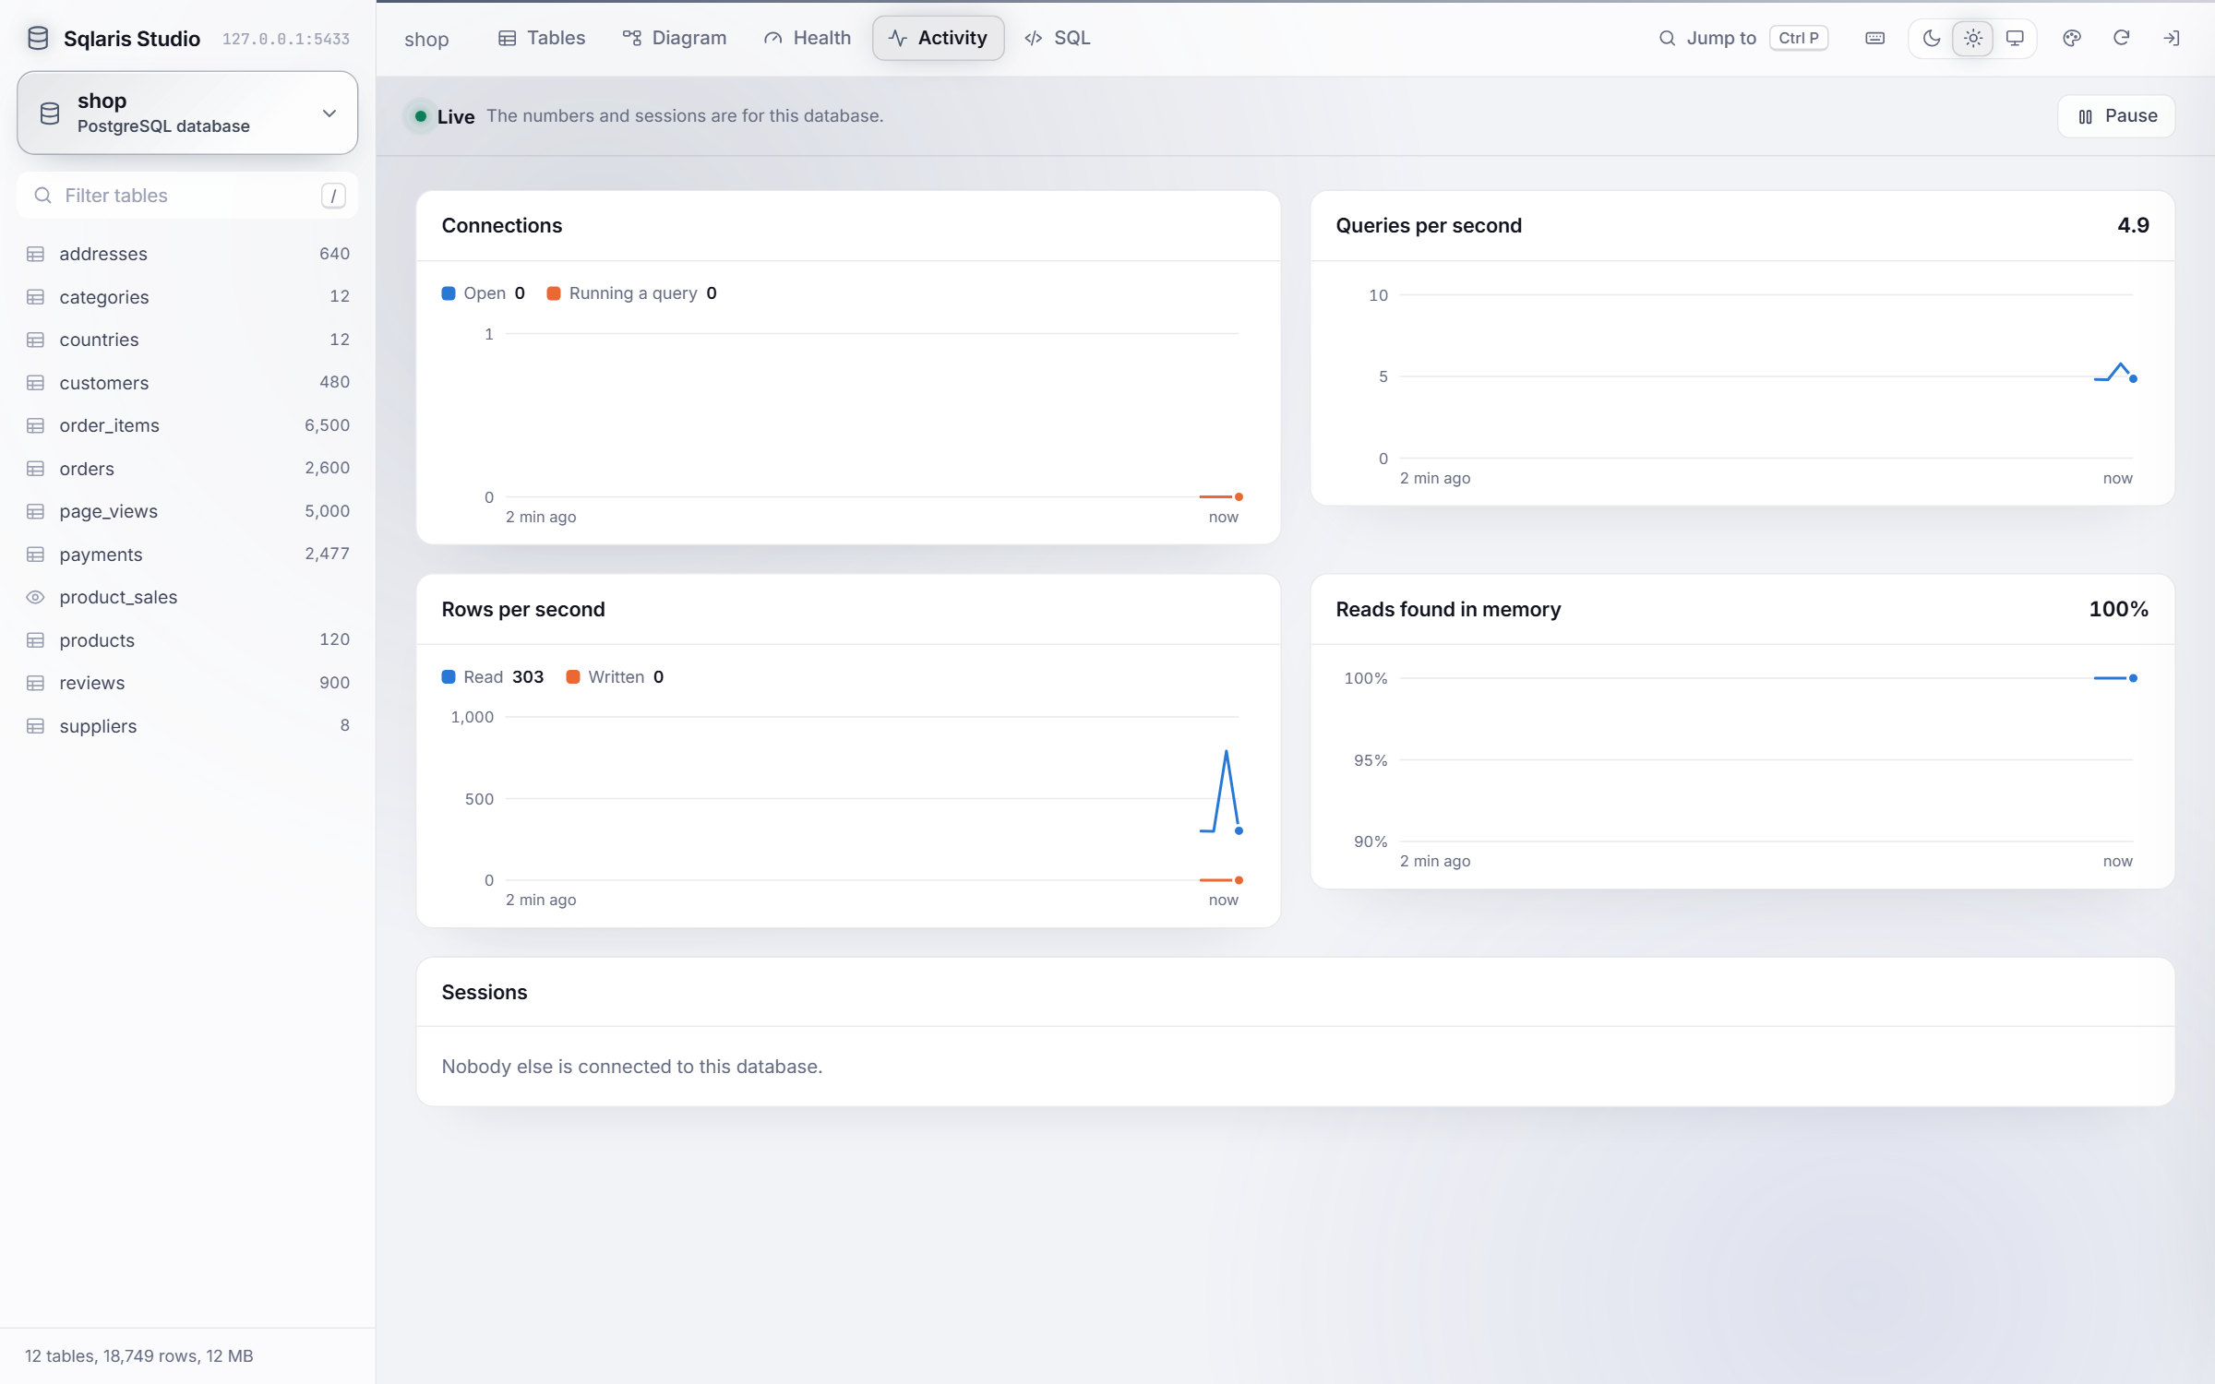2215x1384 pixels.
Task: Click the table icon beside products
Action: point(36,639)
